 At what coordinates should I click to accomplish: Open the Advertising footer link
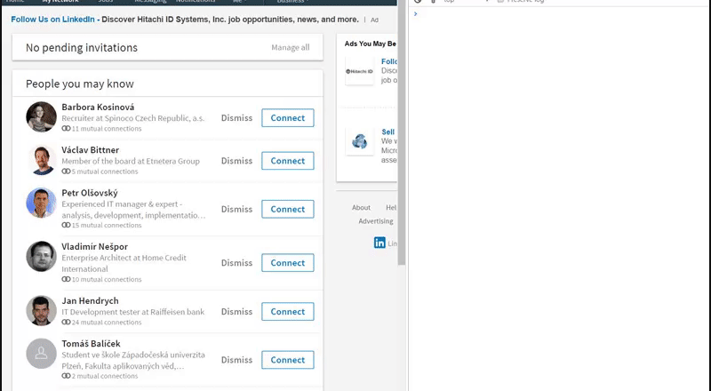click(375, 221)
